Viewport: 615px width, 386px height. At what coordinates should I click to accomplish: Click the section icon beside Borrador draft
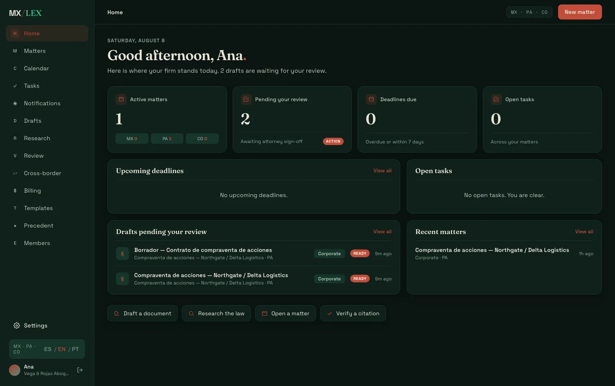122,254
